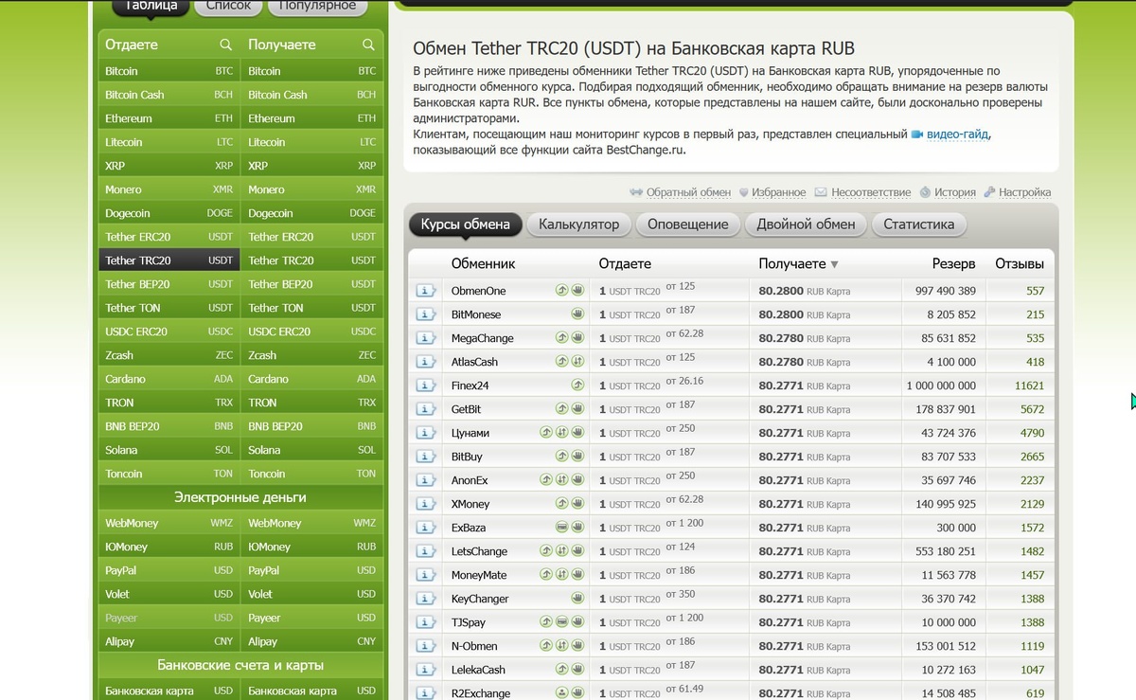The width and height of the screenshot is (1136, 700).
Task: Select Toncoin in the Отдаете column
Action: click(169, 474)
